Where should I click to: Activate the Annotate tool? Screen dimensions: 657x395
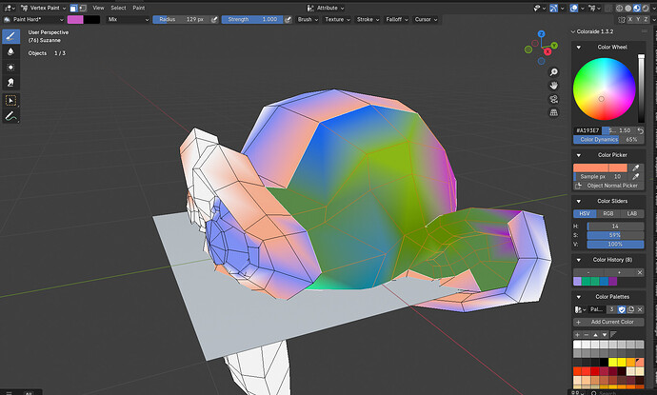coord(10,116)
